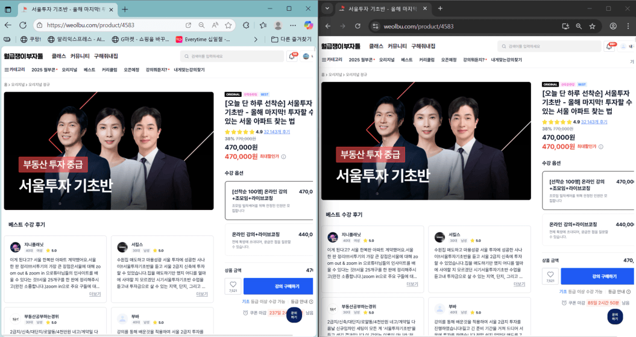
Task: Open Chrome tab search dropdown arrow
Action: point(327,8)
